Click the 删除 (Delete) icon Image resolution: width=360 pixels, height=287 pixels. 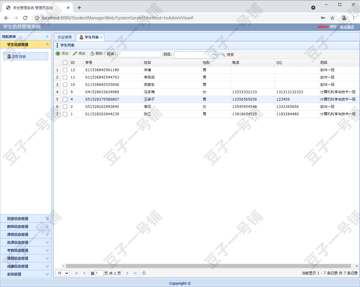coord(93,54)
